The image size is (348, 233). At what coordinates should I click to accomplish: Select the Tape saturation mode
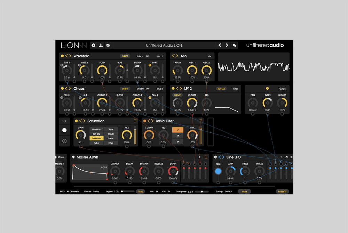click(x=111, y=129)
